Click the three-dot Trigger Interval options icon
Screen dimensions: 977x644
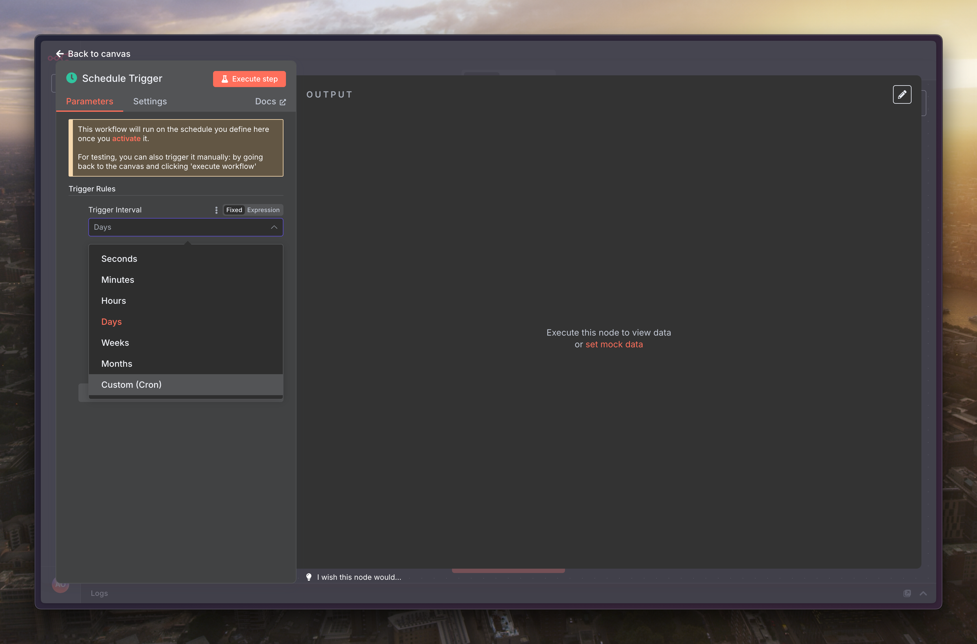(216, 210)
